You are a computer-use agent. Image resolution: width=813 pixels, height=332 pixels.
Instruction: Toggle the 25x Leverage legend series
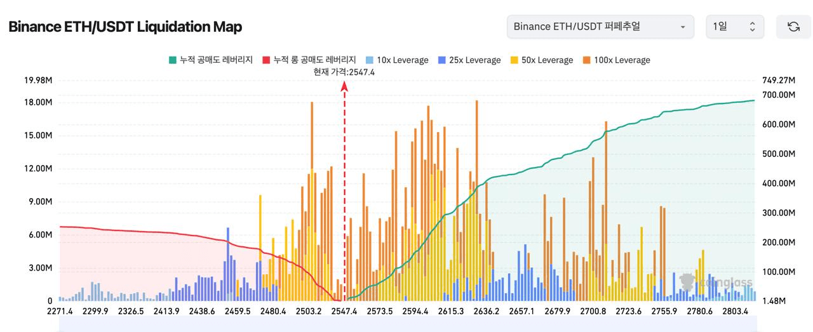[469, 60]
